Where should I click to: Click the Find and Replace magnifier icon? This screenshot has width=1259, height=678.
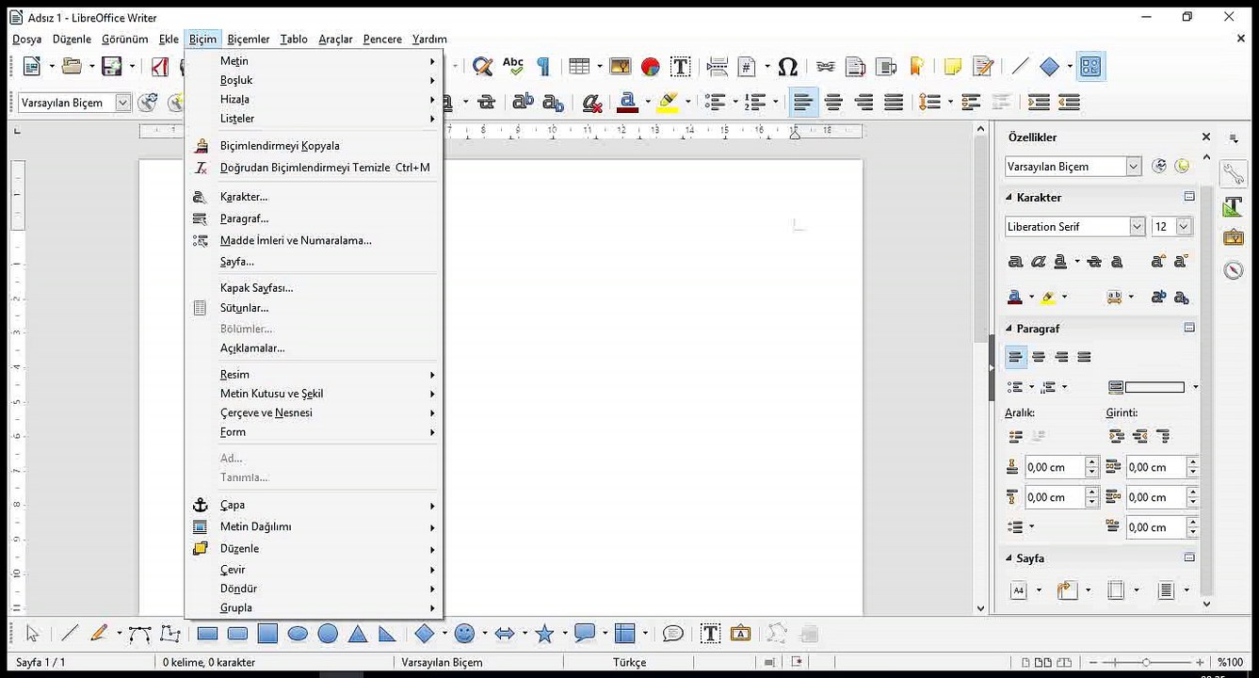(483, 66)
